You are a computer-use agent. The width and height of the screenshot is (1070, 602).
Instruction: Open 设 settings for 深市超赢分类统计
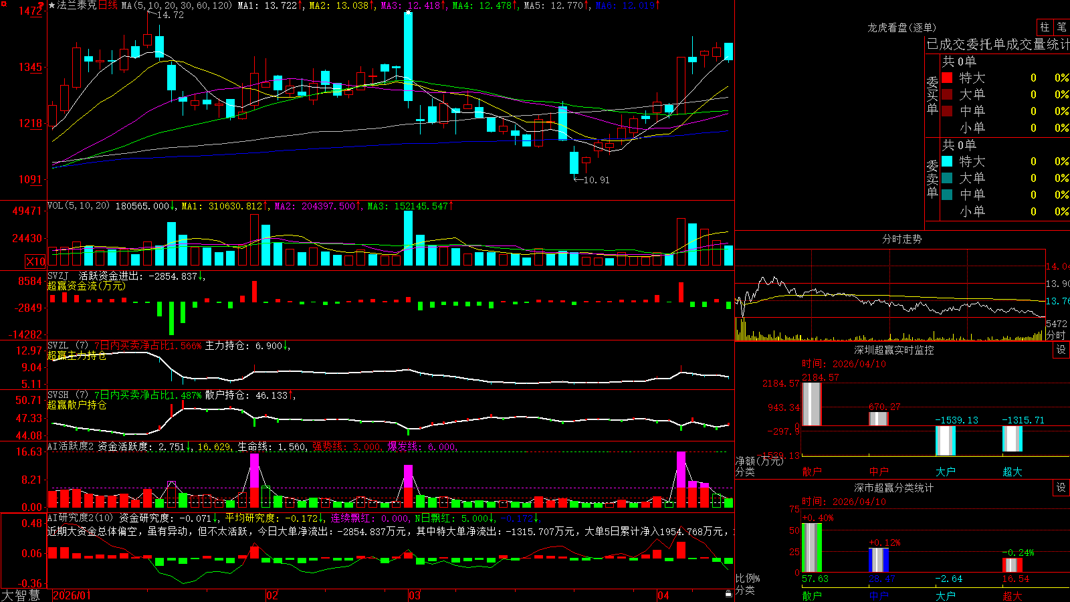pyautogui.click(x=1061, y=488)
